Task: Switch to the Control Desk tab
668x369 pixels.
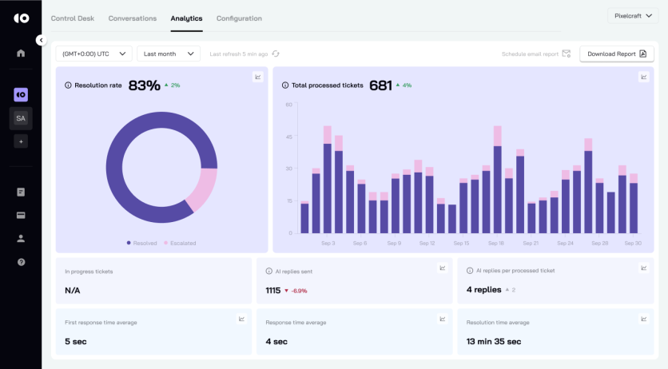Action: pos(73,18)
